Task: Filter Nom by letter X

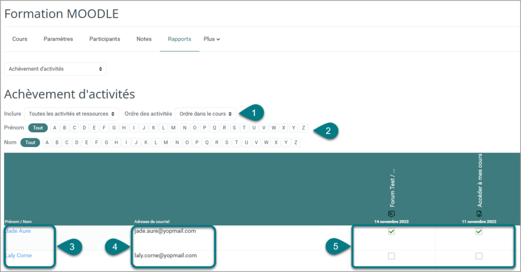Action: (x=276, y=142)
